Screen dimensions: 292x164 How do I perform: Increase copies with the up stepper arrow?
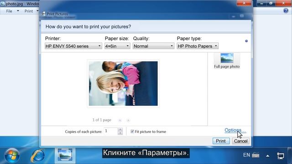coord(120,129)
